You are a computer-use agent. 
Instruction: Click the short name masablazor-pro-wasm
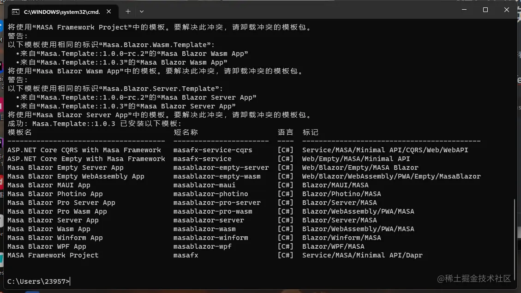pyautogui.click(x=213, y=212)
